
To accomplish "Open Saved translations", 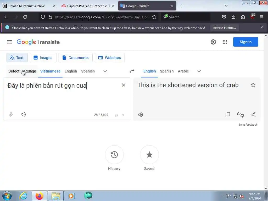I will pos(149,155).
